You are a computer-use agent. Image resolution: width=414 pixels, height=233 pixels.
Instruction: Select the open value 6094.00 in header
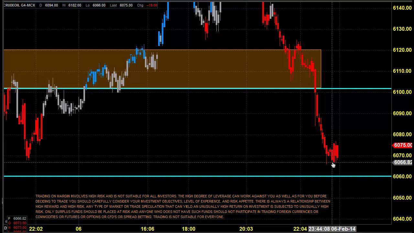pos(51,5)
